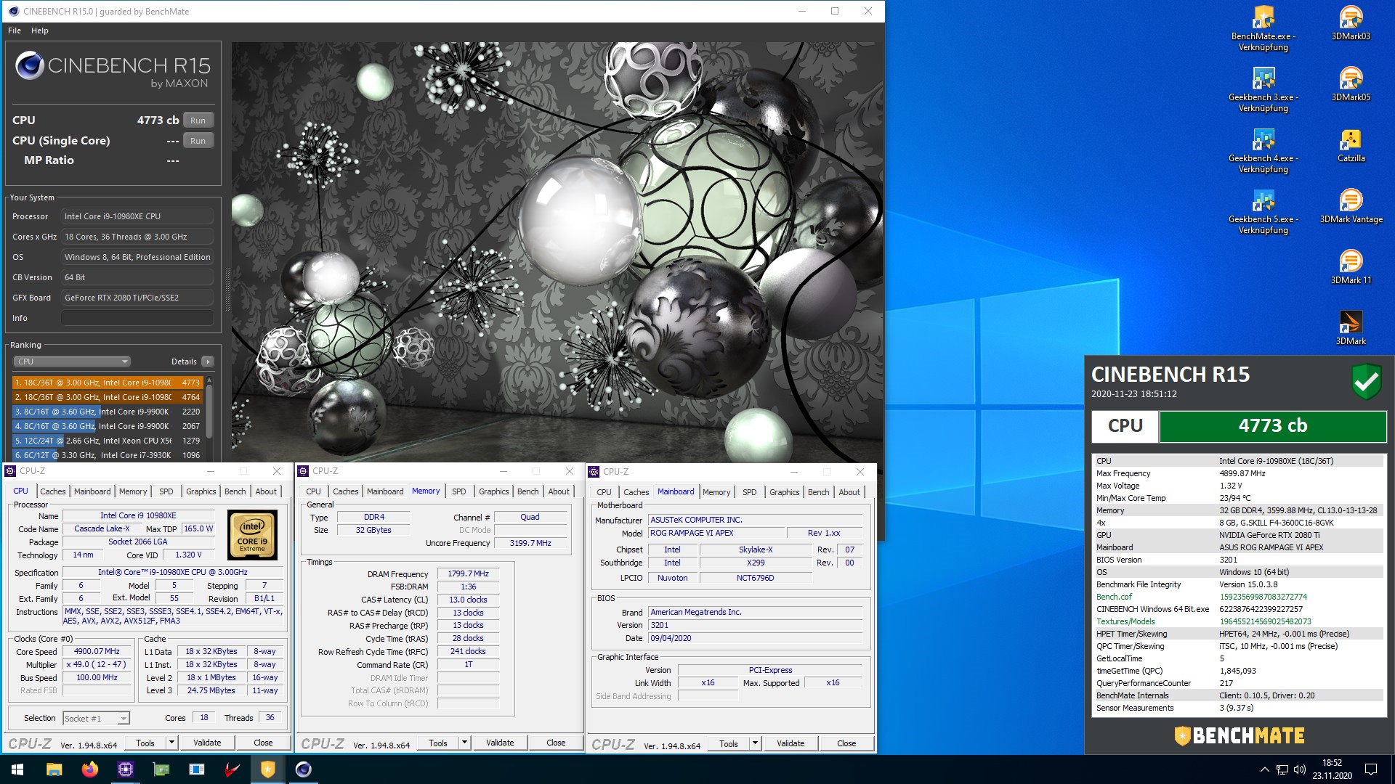Viewport: 1395px width, 784px height.
Task: Open the Help menu in Cinebench
Action: (40, 30)
